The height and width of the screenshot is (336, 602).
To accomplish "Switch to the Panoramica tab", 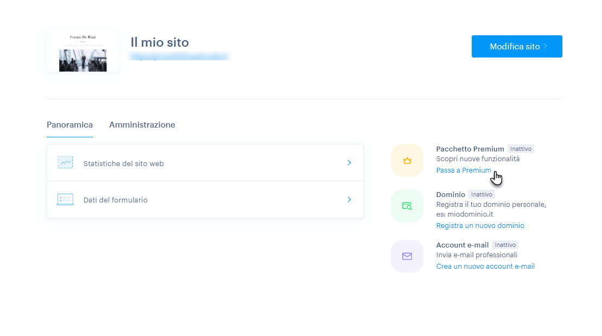I will [69, 125].
